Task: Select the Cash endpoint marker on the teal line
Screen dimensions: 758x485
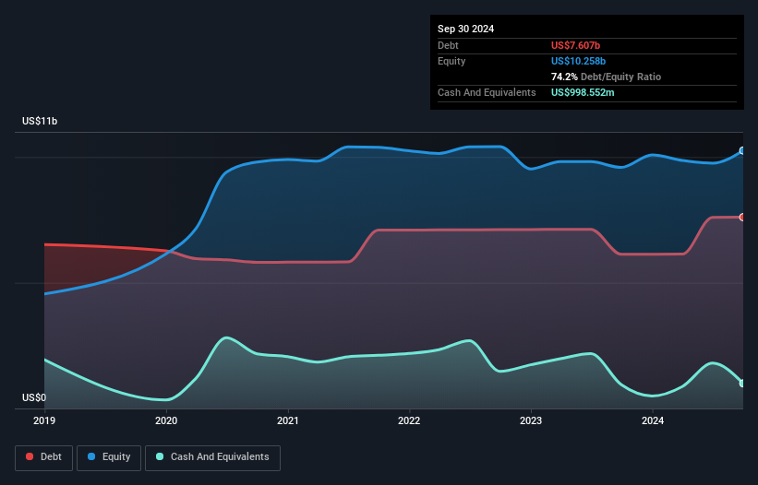Action: click(x=742, y=384)
